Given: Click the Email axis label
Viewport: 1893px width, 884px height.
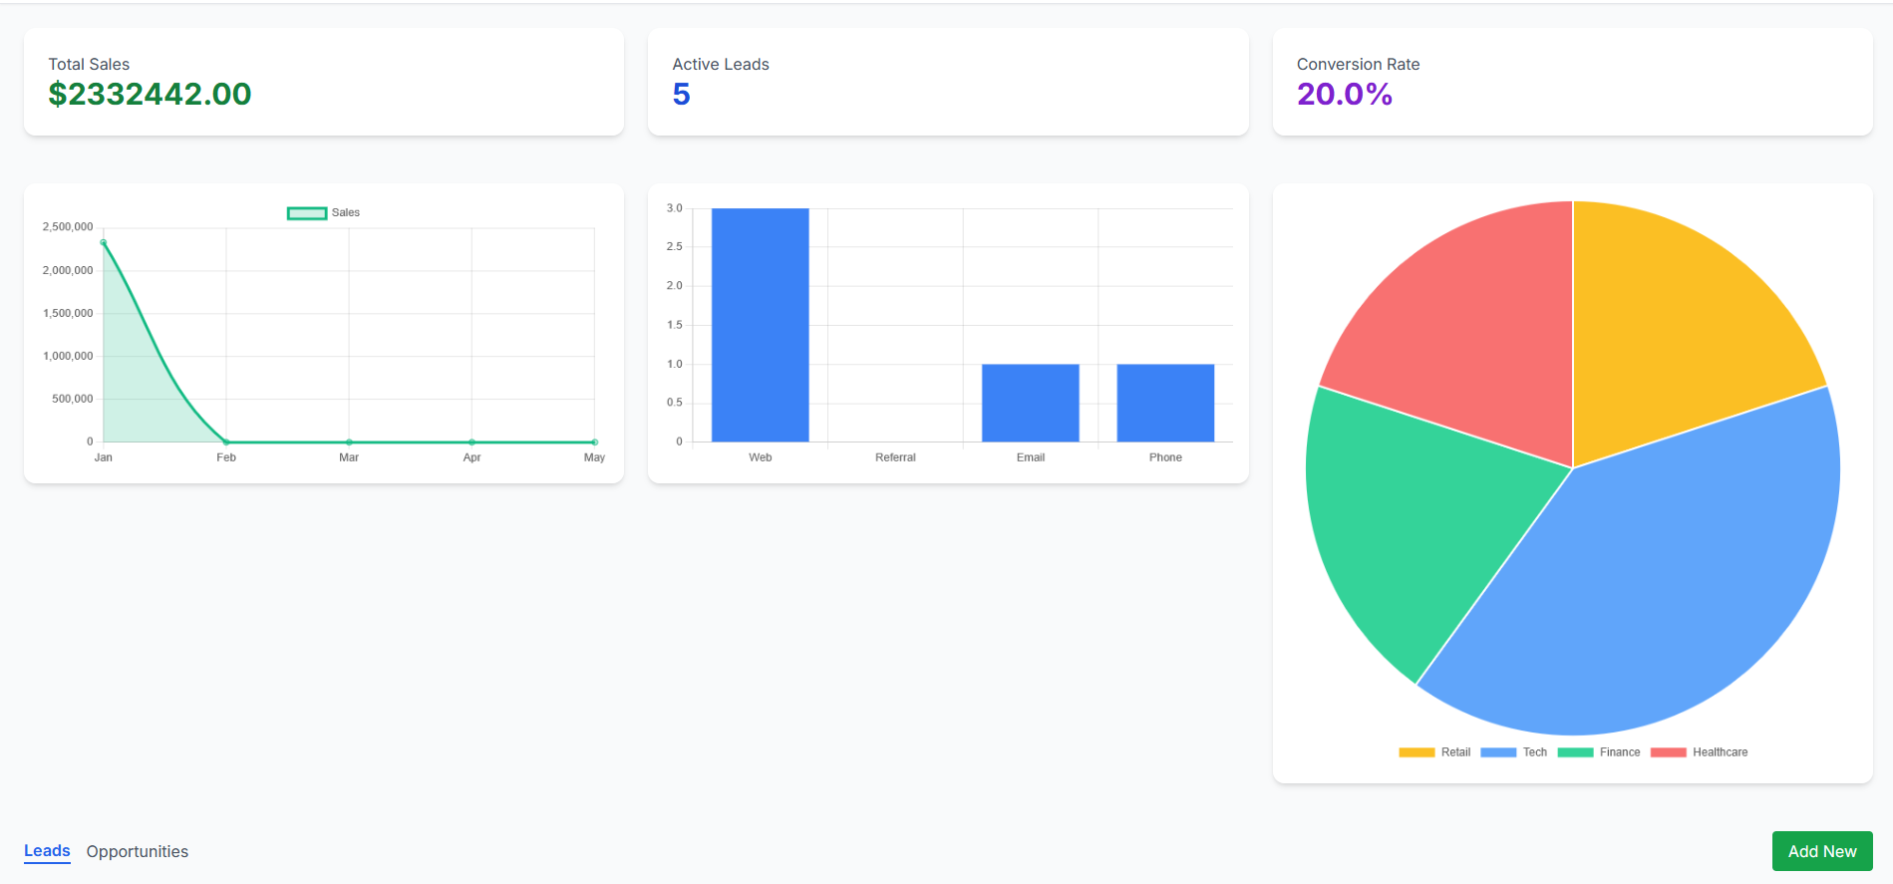Looking at the screenshot, I should [1031, 457].
